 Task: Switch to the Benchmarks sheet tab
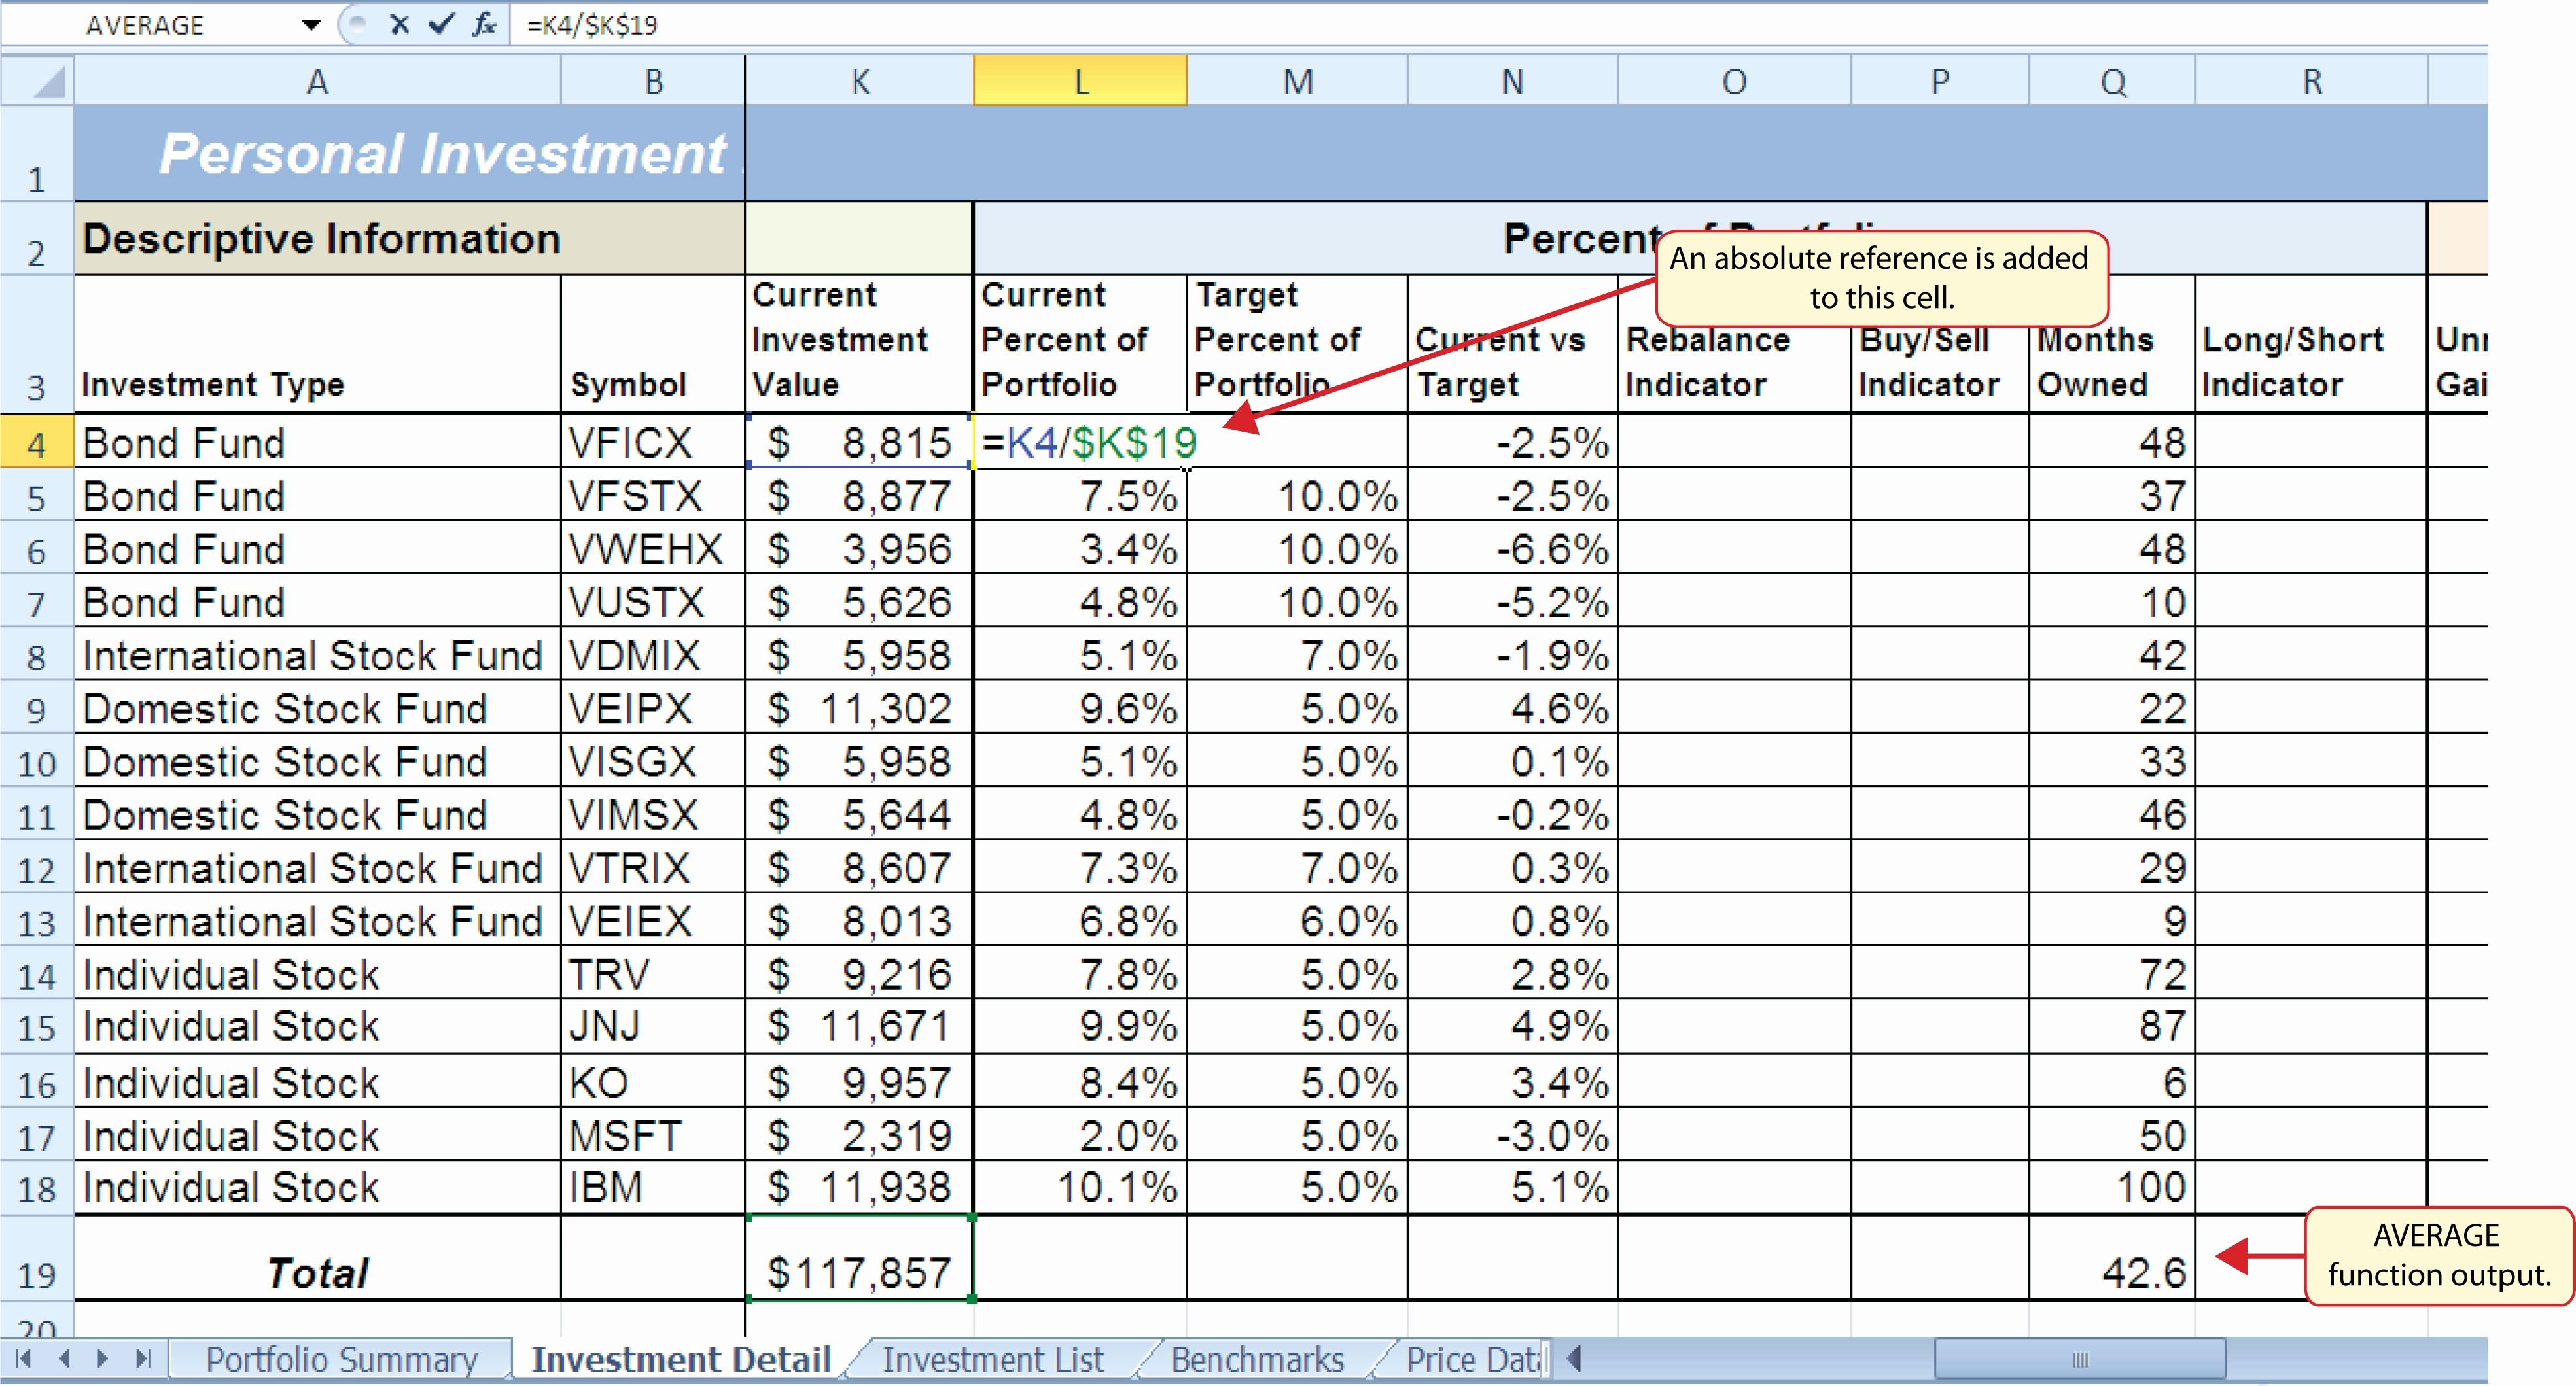pos(1257,1359)
